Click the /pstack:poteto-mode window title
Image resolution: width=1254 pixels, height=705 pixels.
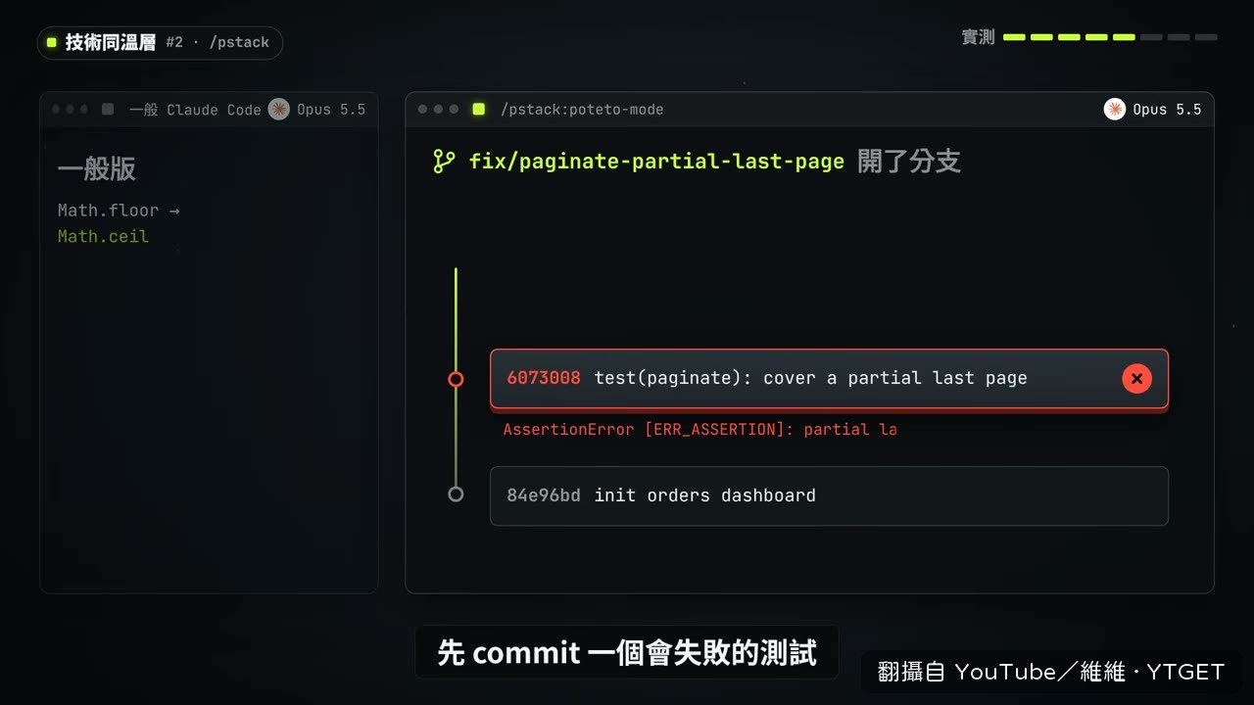(582, 110)
